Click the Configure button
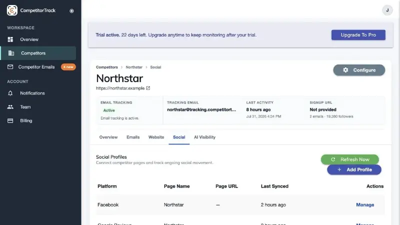Viewport: 400px width, 225px height. click(359, 70)
